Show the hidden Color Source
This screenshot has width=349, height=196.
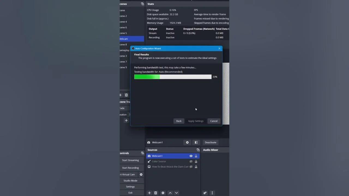click(191, 161)
